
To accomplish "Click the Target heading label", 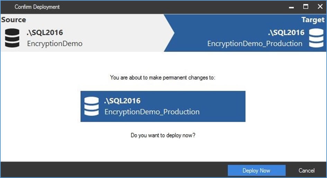I will coord(313,20).
